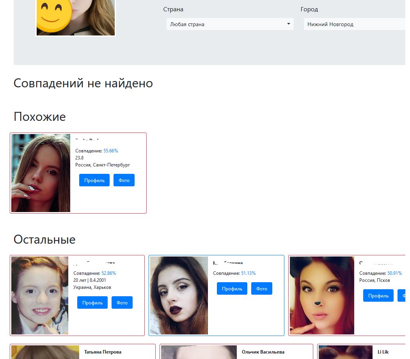
Task: Open Профиль for the Харьков result
Action: pos(92,303)
